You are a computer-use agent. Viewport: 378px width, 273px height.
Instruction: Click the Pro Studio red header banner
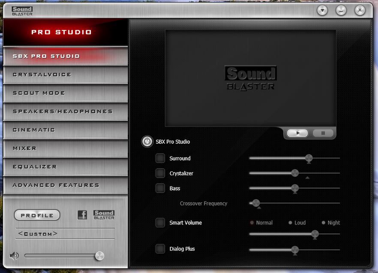tap(65, 32)
